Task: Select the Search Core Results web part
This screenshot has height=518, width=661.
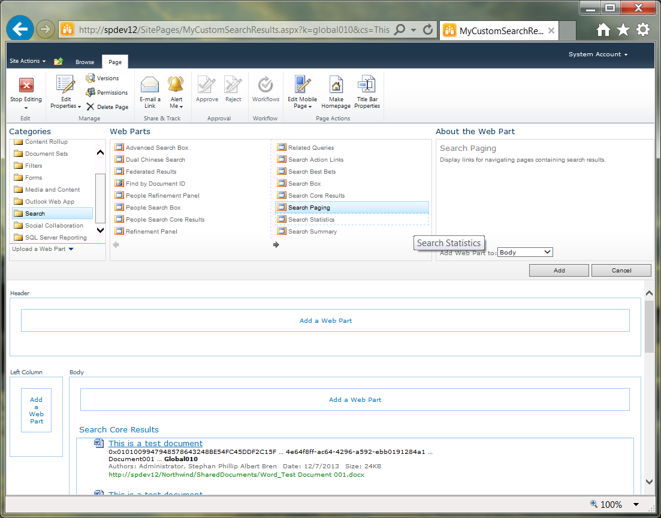Action: [352, 195]
